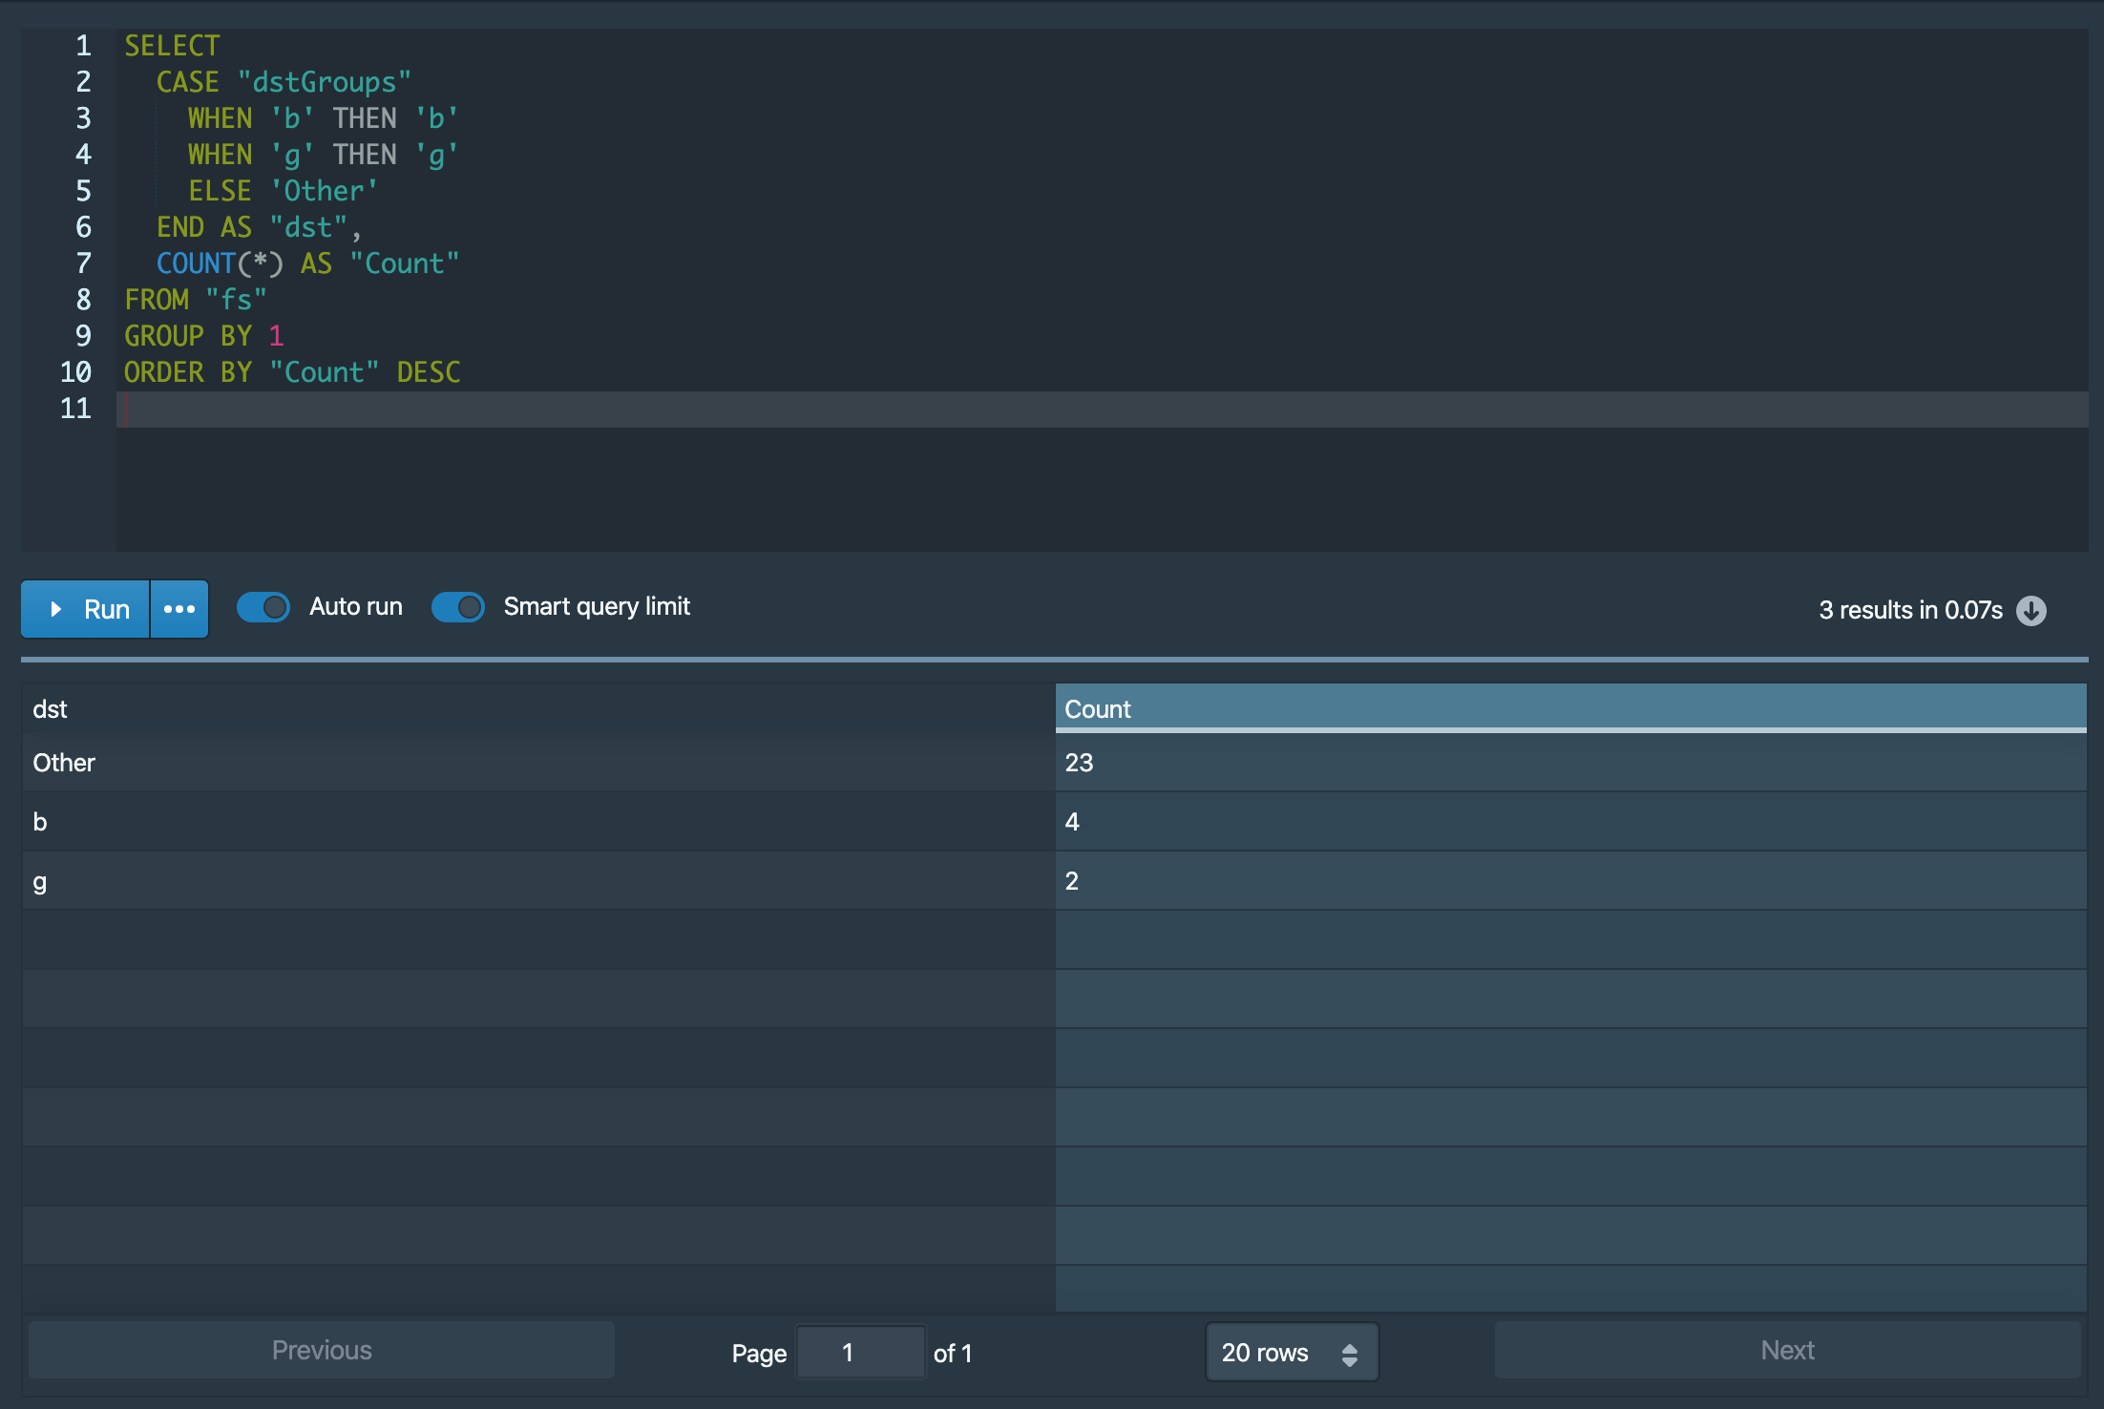This screenshot has height=1409, width=2104.
Task: Click the Run query play button
Action: tap(86, 609)
